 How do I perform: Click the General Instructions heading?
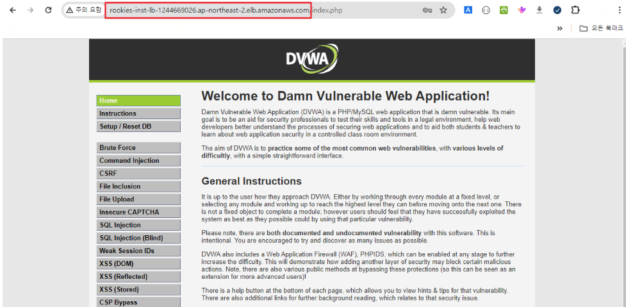pyautogui.click(x=252, y=181)
